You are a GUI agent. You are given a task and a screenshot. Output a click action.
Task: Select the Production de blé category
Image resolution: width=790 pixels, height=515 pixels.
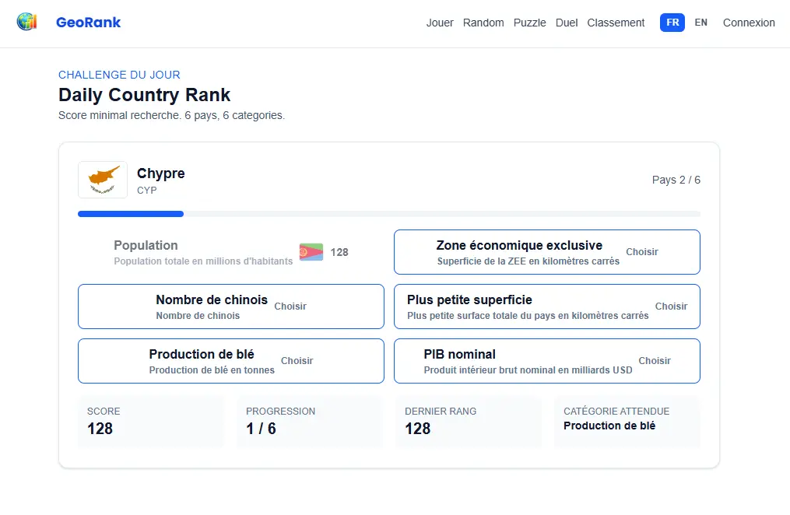(x=230, y=360)
